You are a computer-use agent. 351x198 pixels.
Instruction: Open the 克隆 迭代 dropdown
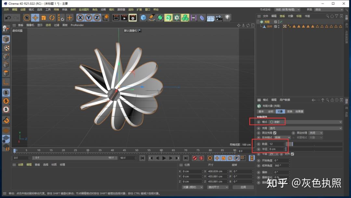click(305, 128)
